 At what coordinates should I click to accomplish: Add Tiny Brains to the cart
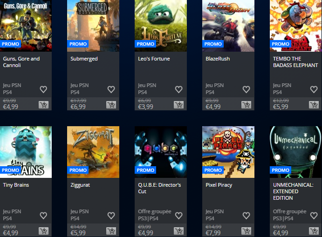click(x=43, y=231)
